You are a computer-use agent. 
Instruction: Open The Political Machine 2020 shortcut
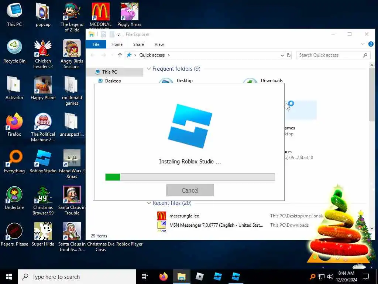tap(43, 127)
